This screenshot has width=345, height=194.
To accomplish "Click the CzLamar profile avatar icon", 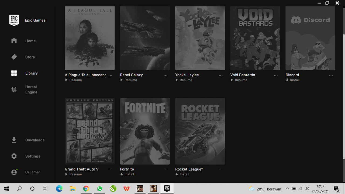I will click(x=14, y=172).
